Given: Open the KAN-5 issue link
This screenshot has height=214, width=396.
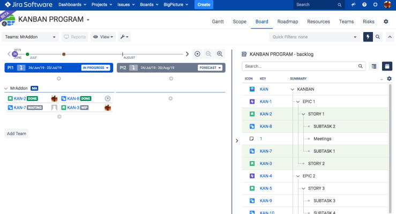Looking at the screenshot, I should point(266,188).
